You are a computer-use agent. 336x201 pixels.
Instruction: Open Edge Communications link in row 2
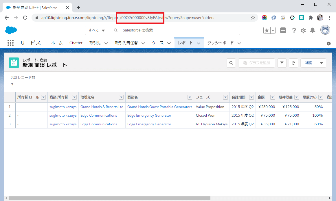click(99, 116)
